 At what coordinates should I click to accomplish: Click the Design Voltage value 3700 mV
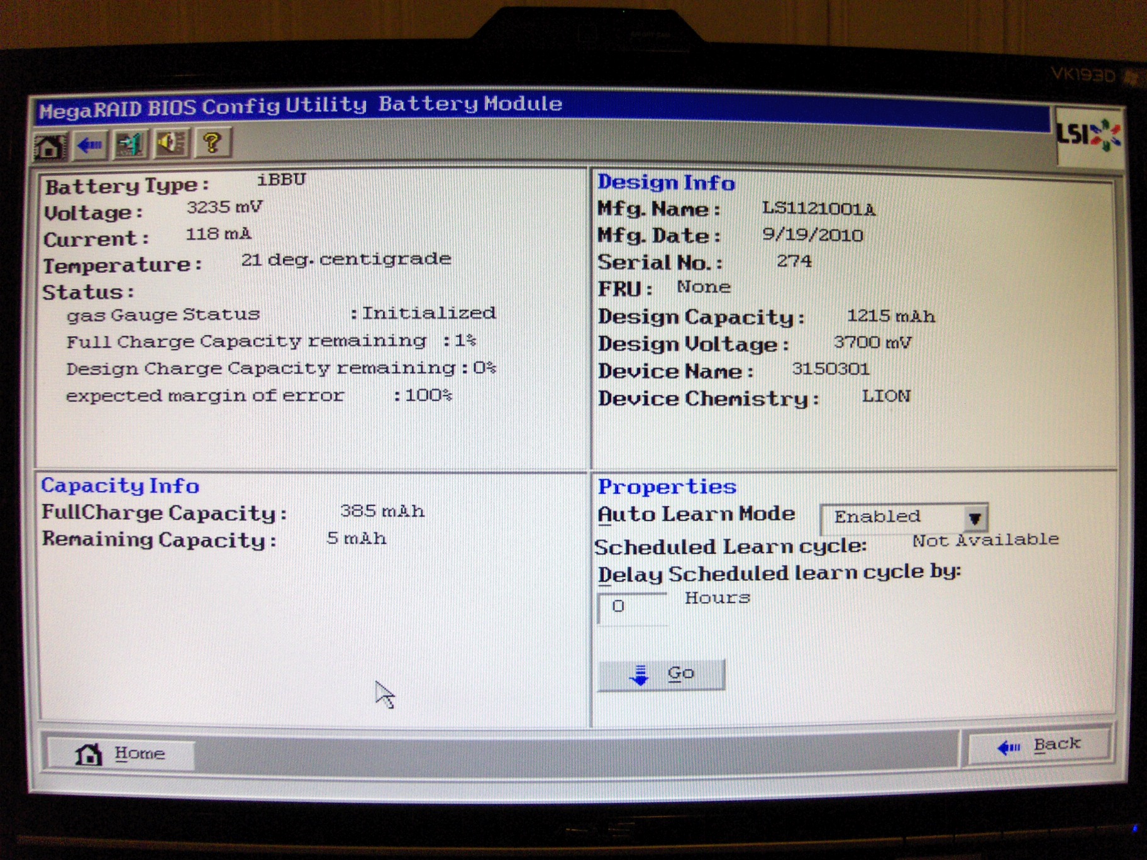click(872, 343)
